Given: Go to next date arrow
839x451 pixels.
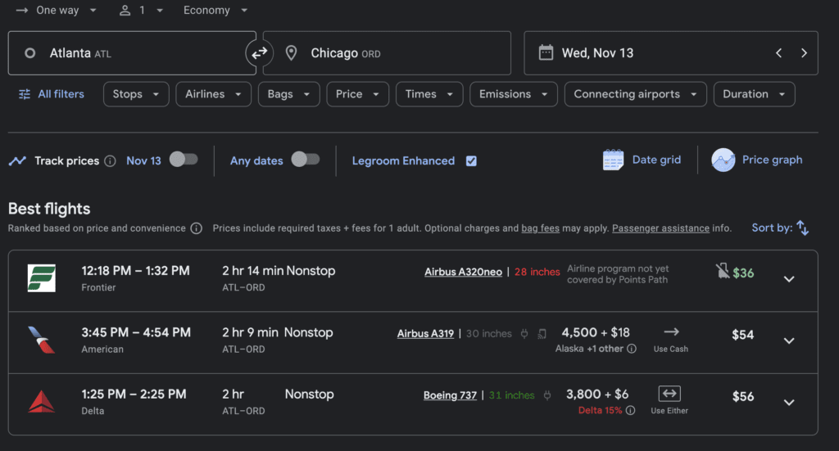Looking at the screenshot, I should (804, 53).
